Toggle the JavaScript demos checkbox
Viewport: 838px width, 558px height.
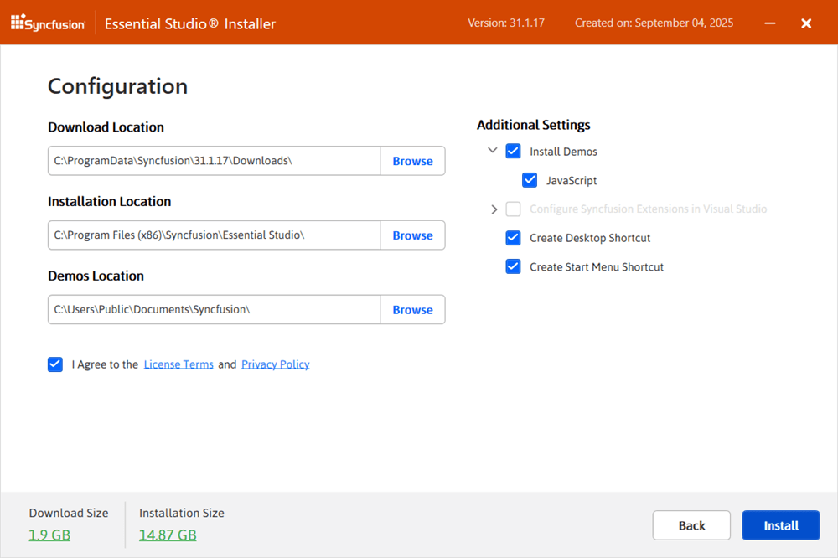530,180
